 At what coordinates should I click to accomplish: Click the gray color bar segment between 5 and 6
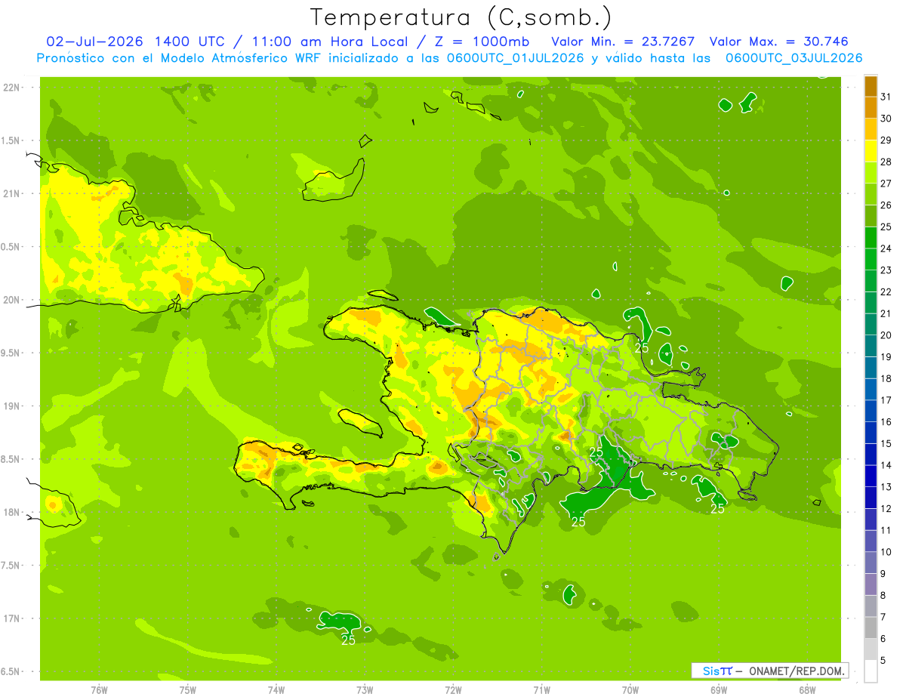pos(871,649)
